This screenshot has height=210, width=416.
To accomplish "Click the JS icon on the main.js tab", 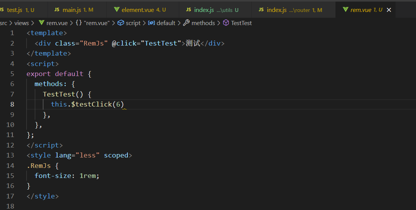I will 57,10.
